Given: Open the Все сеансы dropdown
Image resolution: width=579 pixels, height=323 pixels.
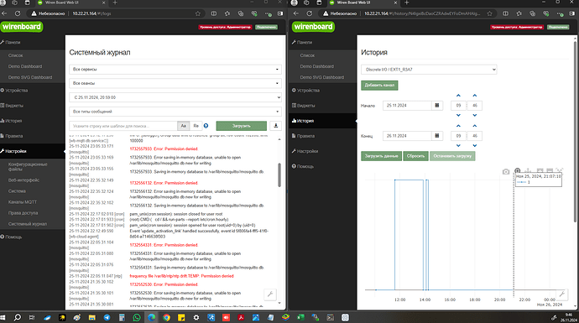Looking at the screenshot, I should pyautogui.click(x=175, y=83).
